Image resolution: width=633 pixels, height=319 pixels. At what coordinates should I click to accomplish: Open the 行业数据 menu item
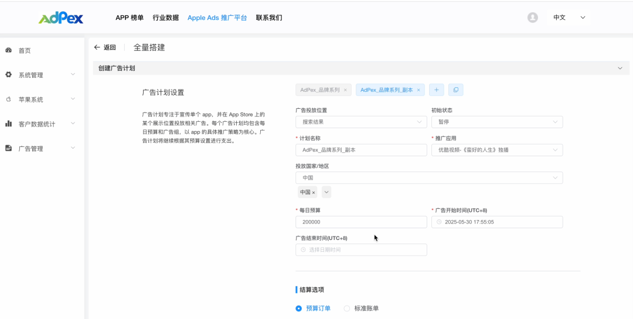click(x=165, y=18)
